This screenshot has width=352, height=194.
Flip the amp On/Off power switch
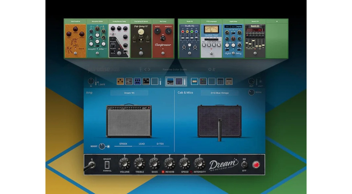pos(244,164)
